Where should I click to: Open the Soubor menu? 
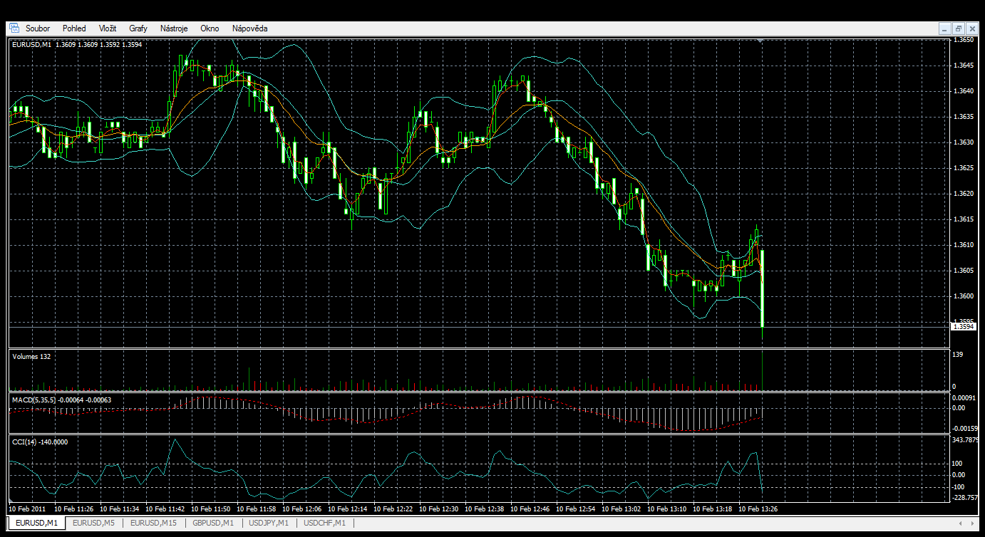(x=38, y=28)
